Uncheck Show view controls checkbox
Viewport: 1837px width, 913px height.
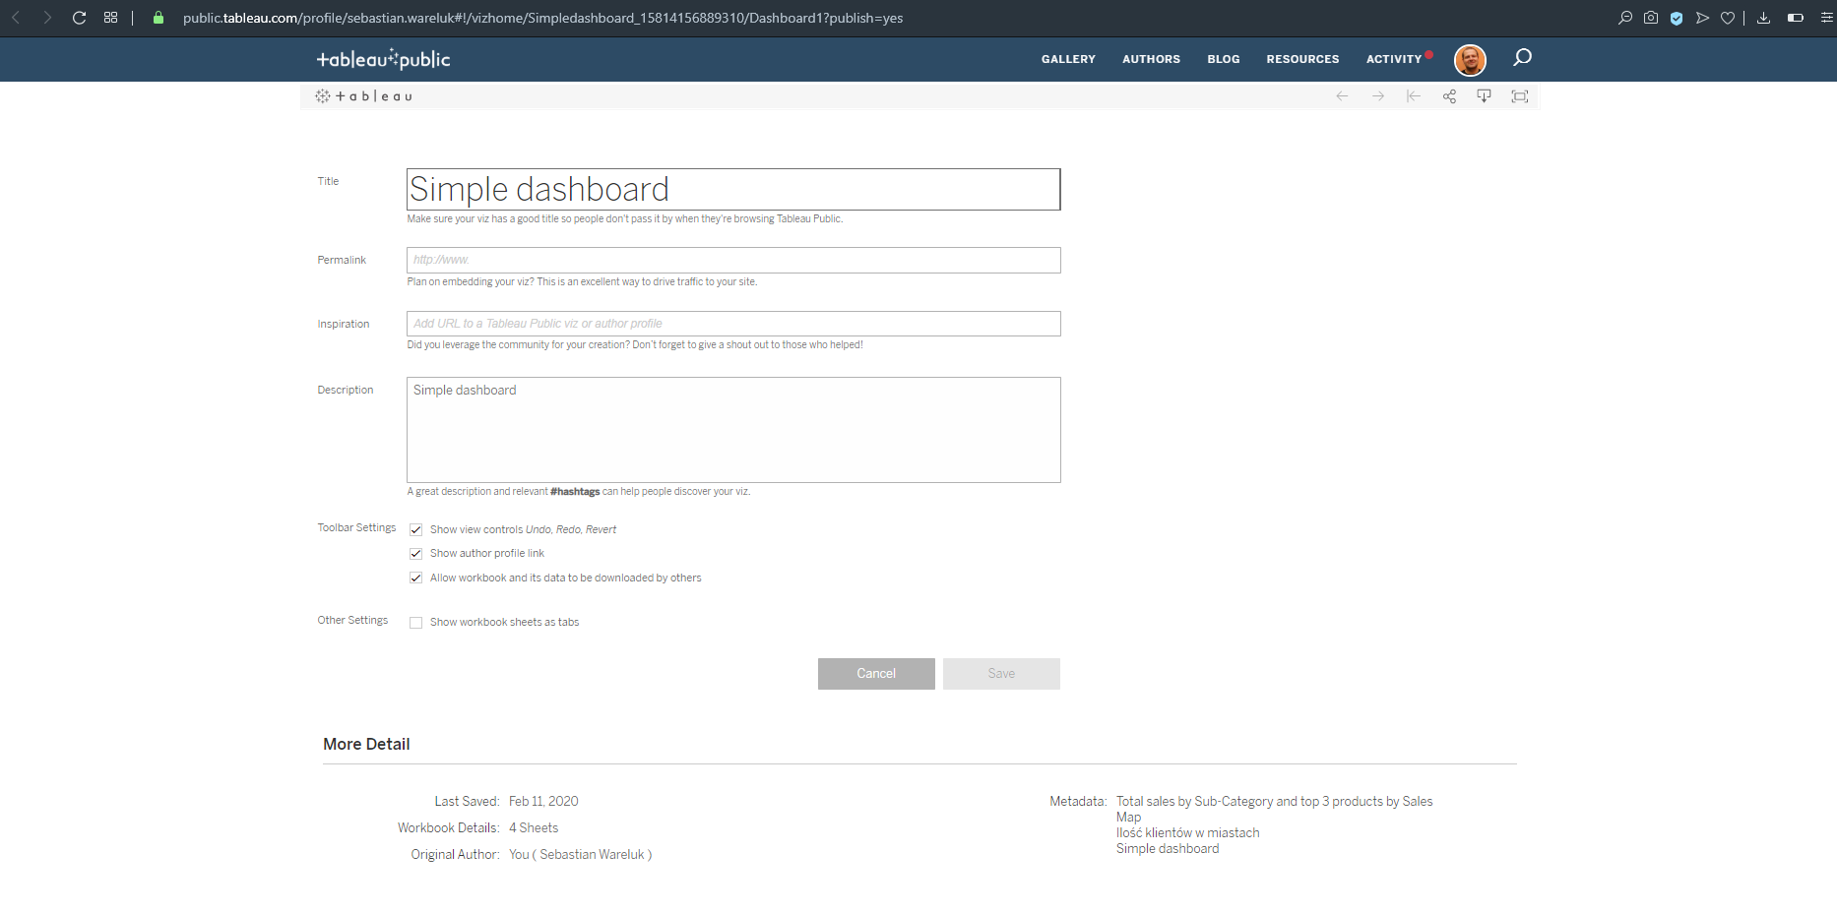click(416, 530)
